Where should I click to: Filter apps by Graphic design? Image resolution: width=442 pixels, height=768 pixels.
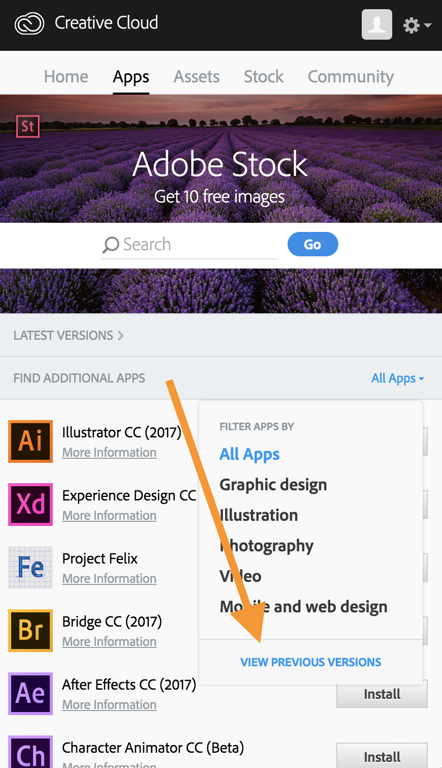tap(273, 485)
